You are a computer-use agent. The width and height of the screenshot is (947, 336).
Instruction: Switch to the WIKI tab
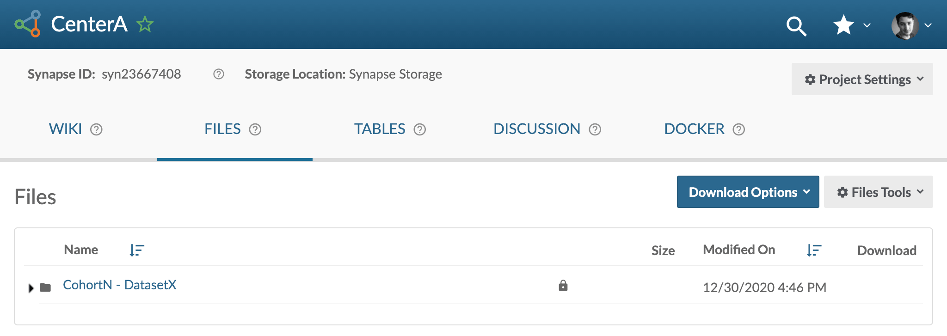(65, 129)
